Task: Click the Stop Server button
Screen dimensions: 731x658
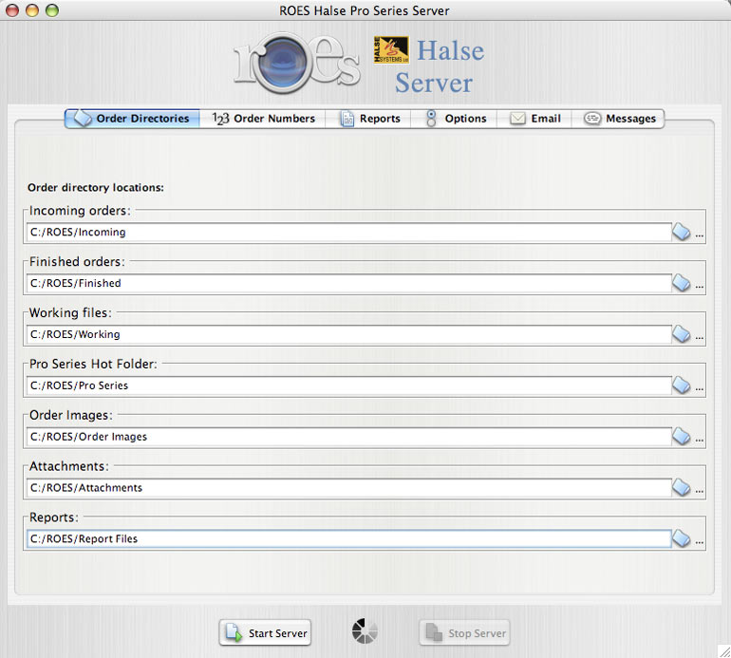Action: tap(464, 632)
